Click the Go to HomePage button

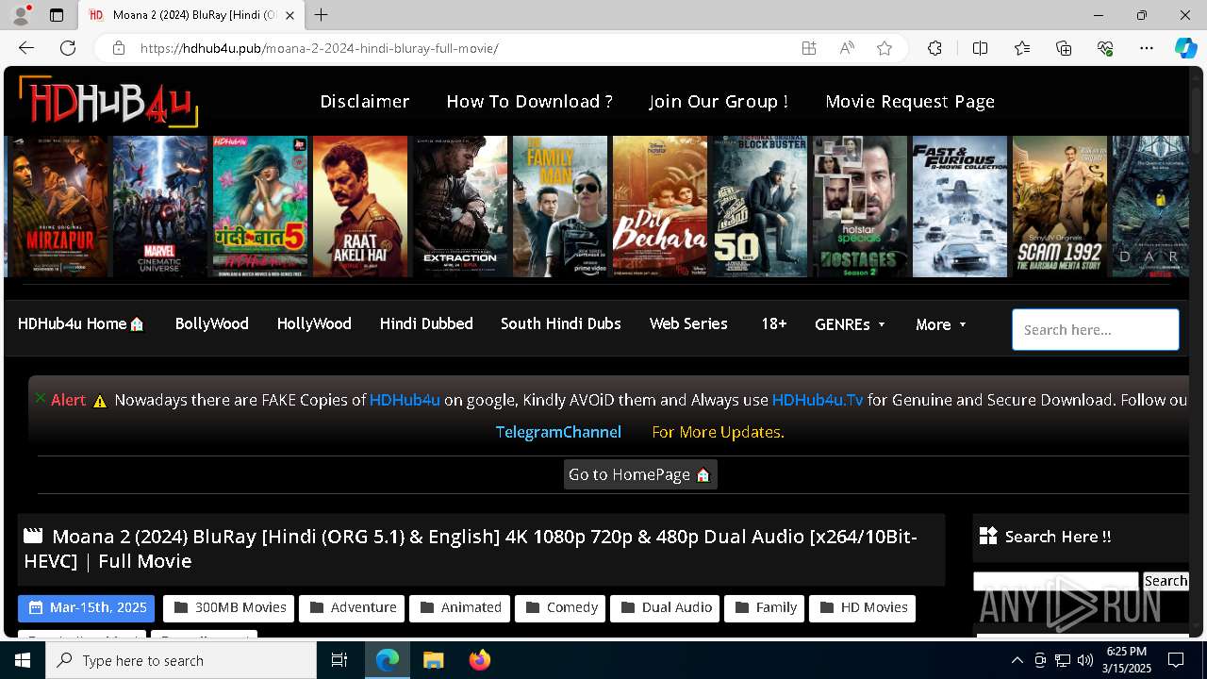[640, 474]
